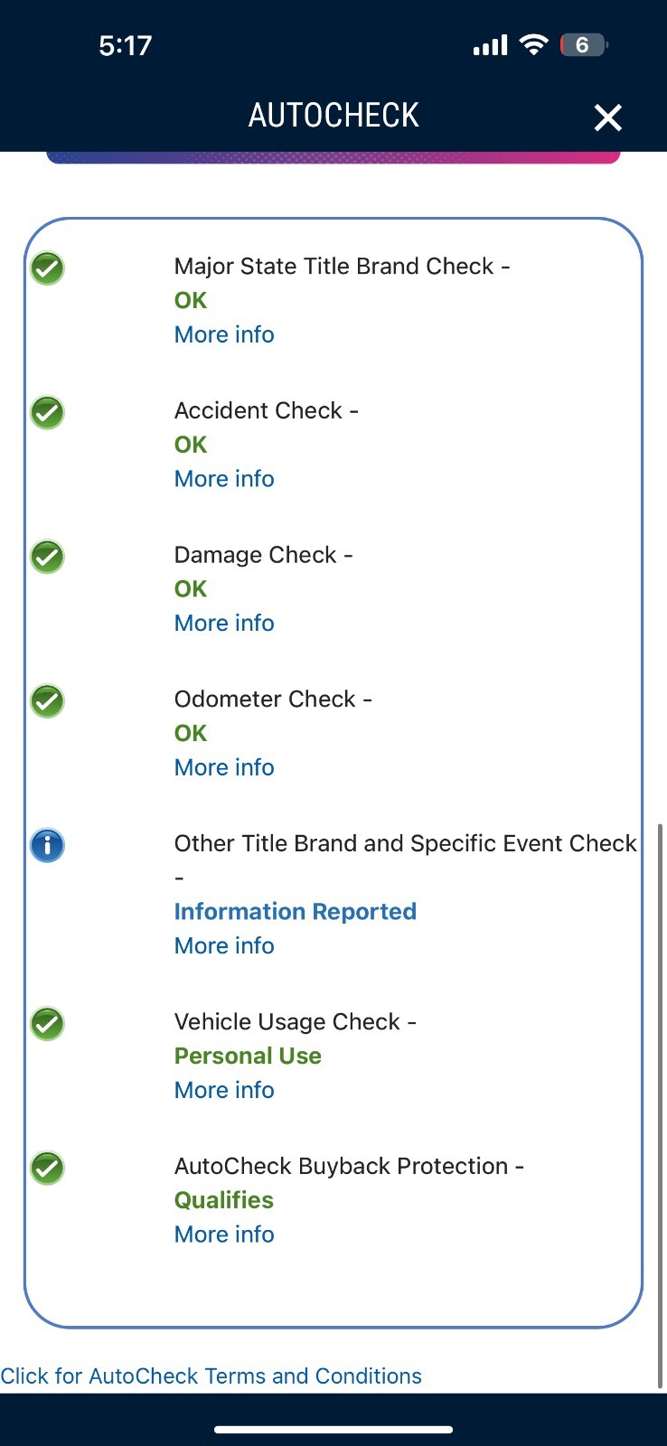
Task: Open More info under Odometer Check
Action: coord(224,767)
